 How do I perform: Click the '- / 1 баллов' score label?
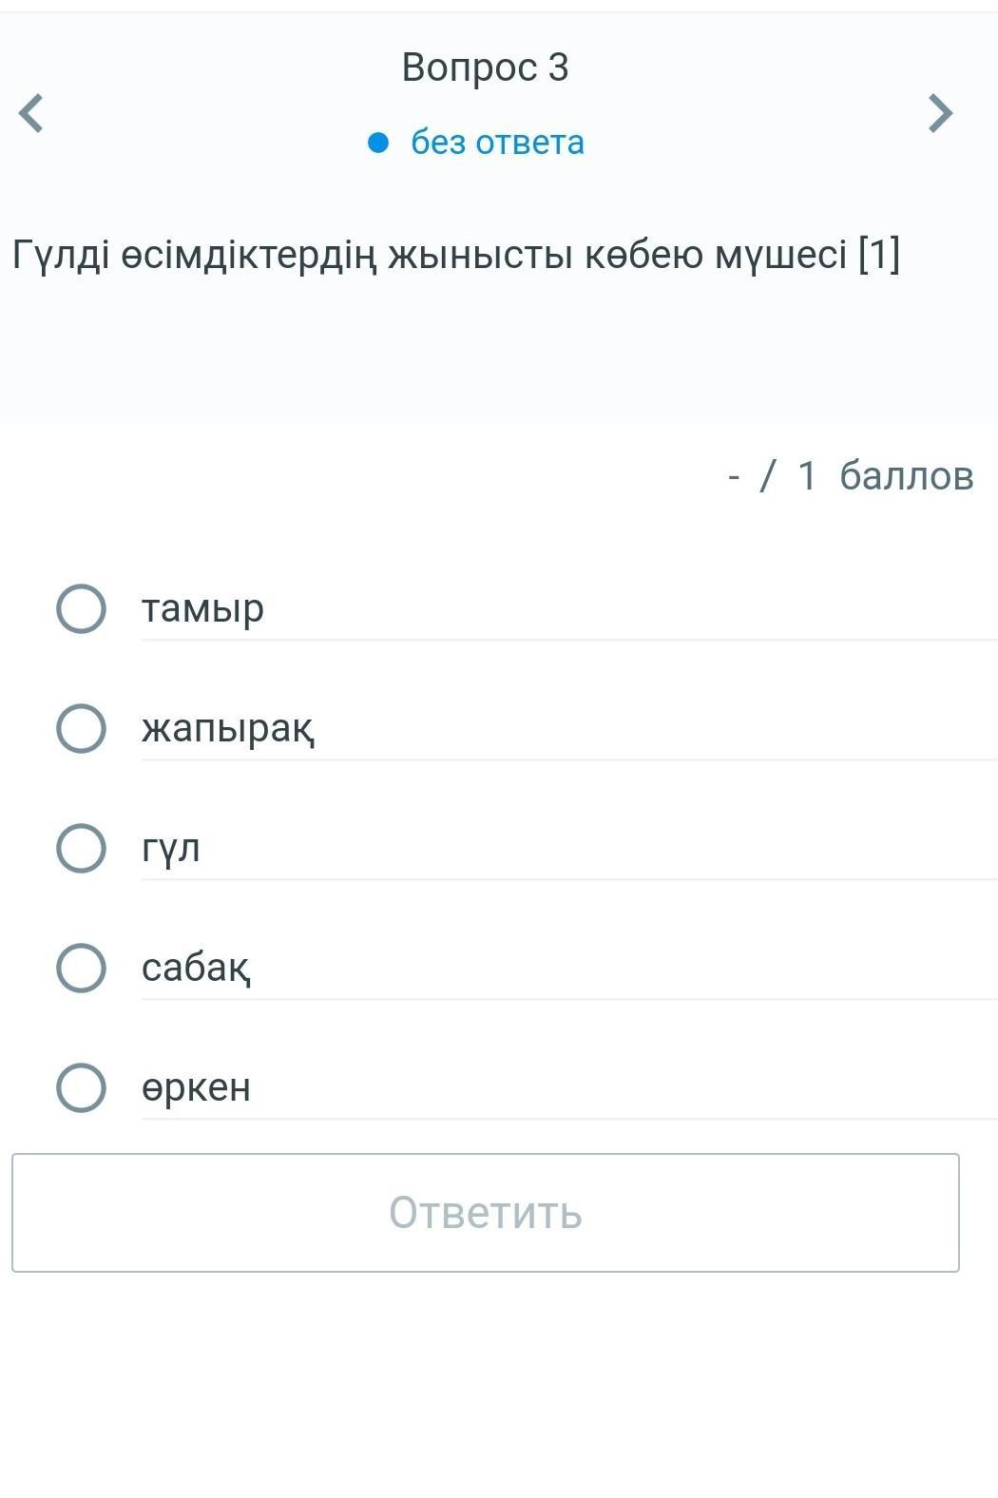pyautogui.click(x=851, y=475)
